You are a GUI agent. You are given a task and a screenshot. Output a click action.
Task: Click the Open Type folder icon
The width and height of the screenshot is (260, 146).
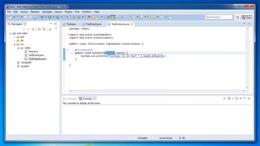(89, 17)
